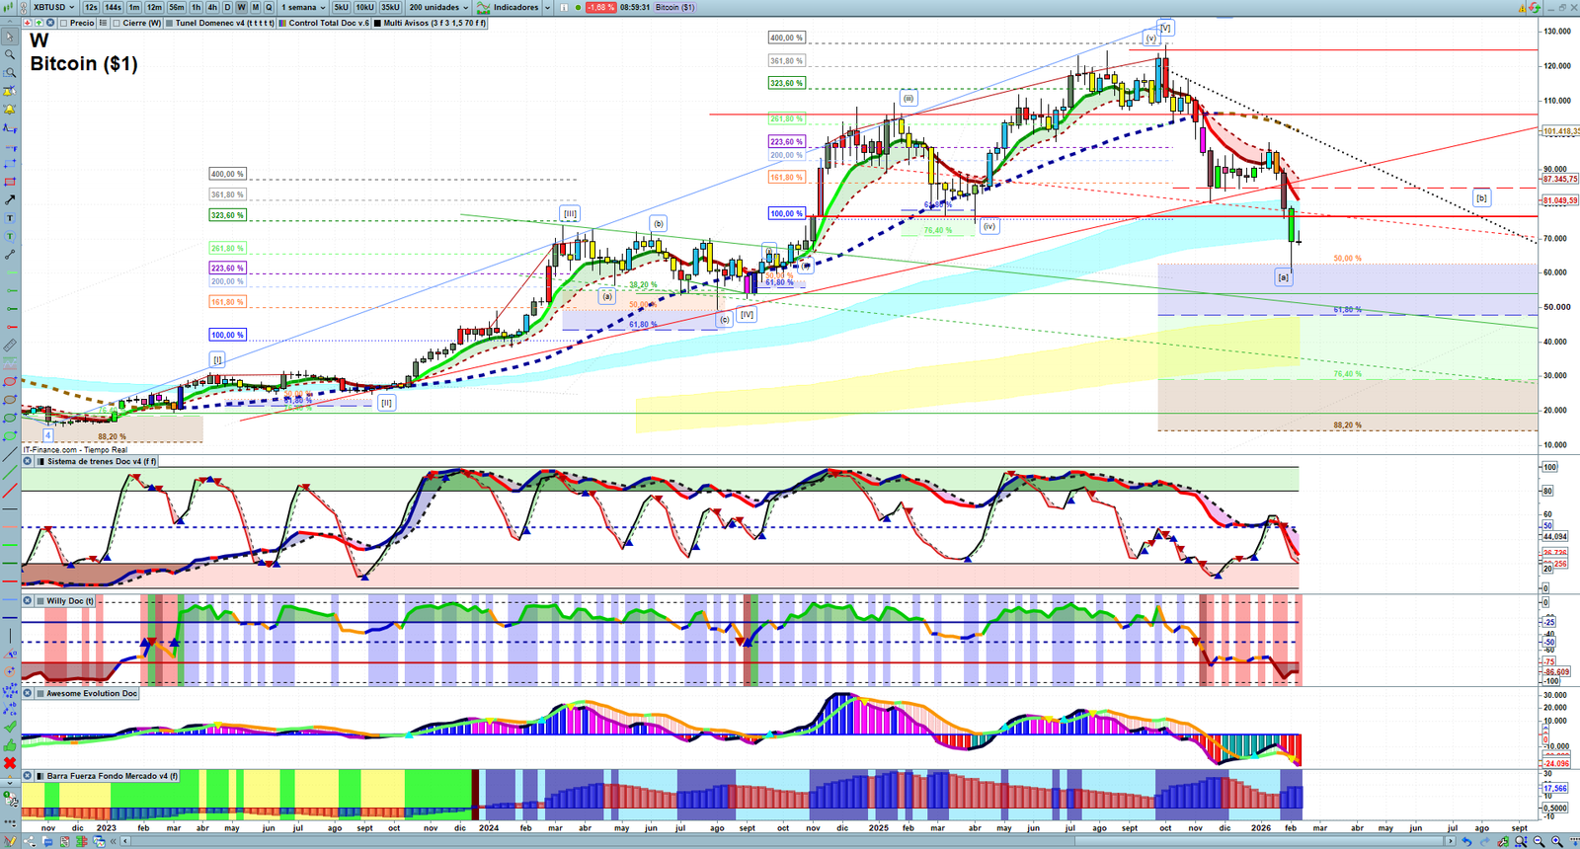Image resolution: width=1580 pixels, height=849 pixels.
Task: Click the share icon in bottom toolbar
Action: [30, 841]
